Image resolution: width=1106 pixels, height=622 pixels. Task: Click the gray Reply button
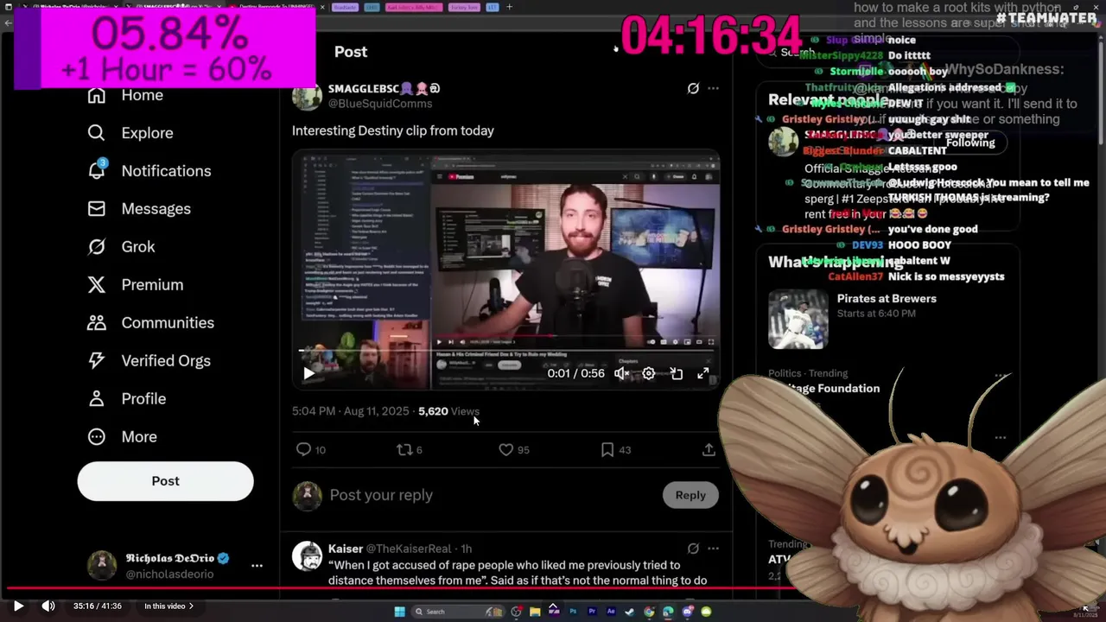(x=690, y=495)
